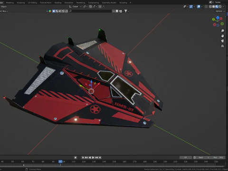Click the Start frame field
Image resolution: width=228 pixels, height=171 pixels.
coord(204,158)
